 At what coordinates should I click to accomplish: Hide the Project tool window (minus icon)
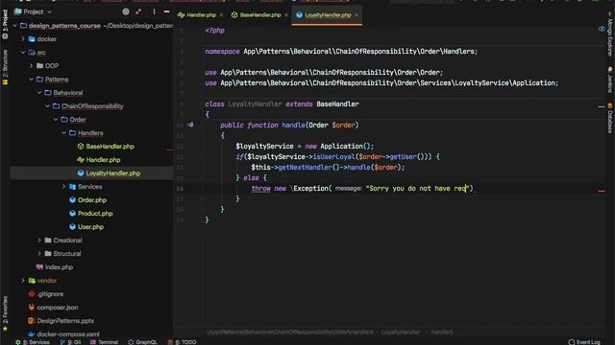pyautogui.click(x=166, y=11)
